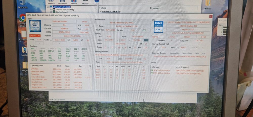
Task: Click green status icon of KINGSTON drive
Action: coord(152,70)
